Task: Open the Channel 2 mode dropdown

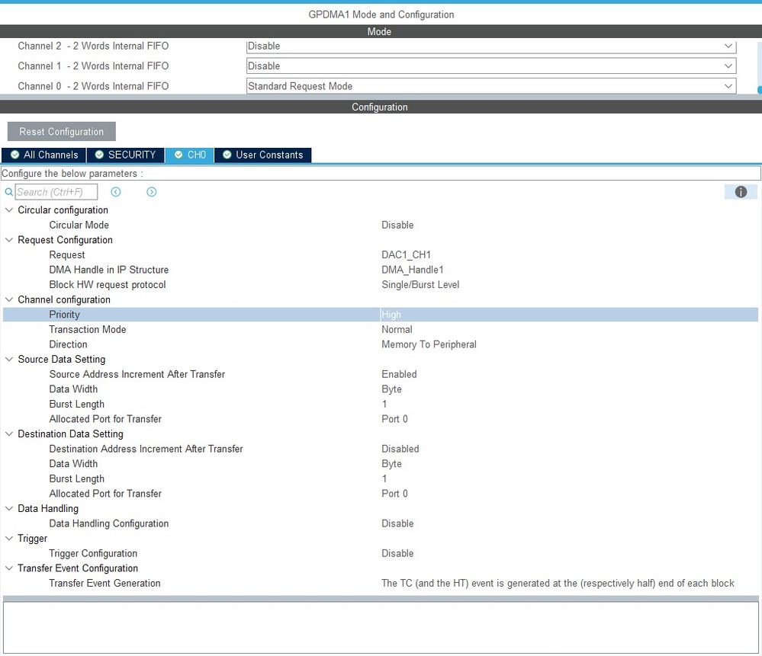Action: 728,46
